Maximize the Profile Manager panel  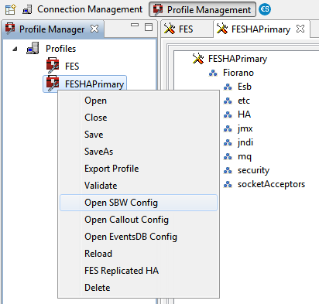(149, 27)
